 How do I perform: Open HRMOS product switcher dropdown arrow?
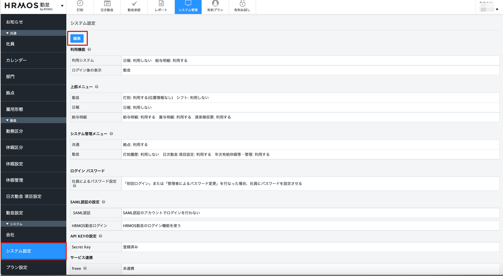62,6
